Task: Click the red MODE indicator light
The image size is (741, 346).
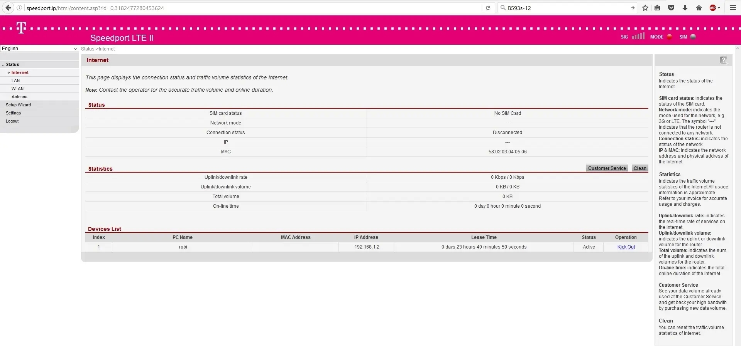Action: click(x=670, y=37)
